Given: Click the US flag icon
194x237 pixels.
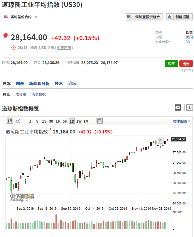Looking at the screenshot, I should coord(6,17).
